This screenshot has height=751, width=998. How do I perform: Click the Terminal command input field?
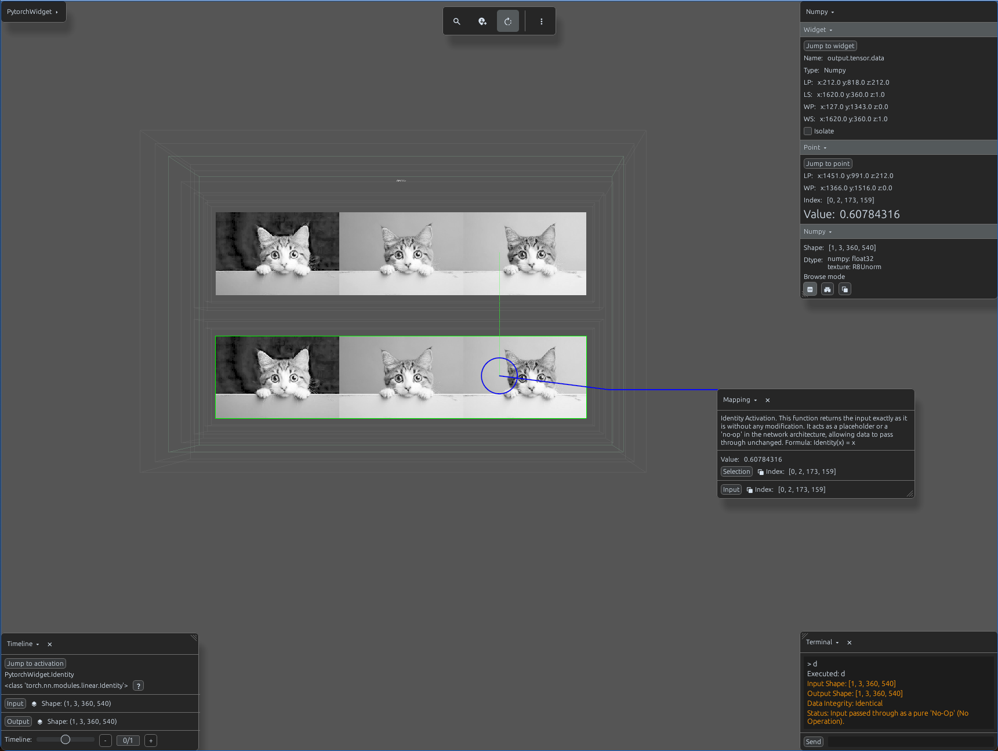coord(910,742)
